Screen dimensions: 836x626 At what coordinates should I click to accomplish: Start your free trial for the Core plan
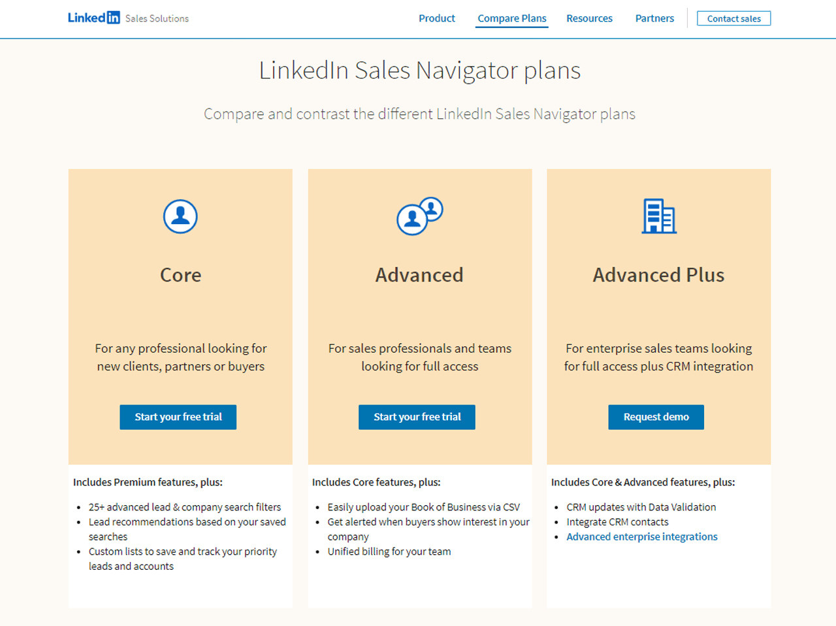click(x=178, y=417)
